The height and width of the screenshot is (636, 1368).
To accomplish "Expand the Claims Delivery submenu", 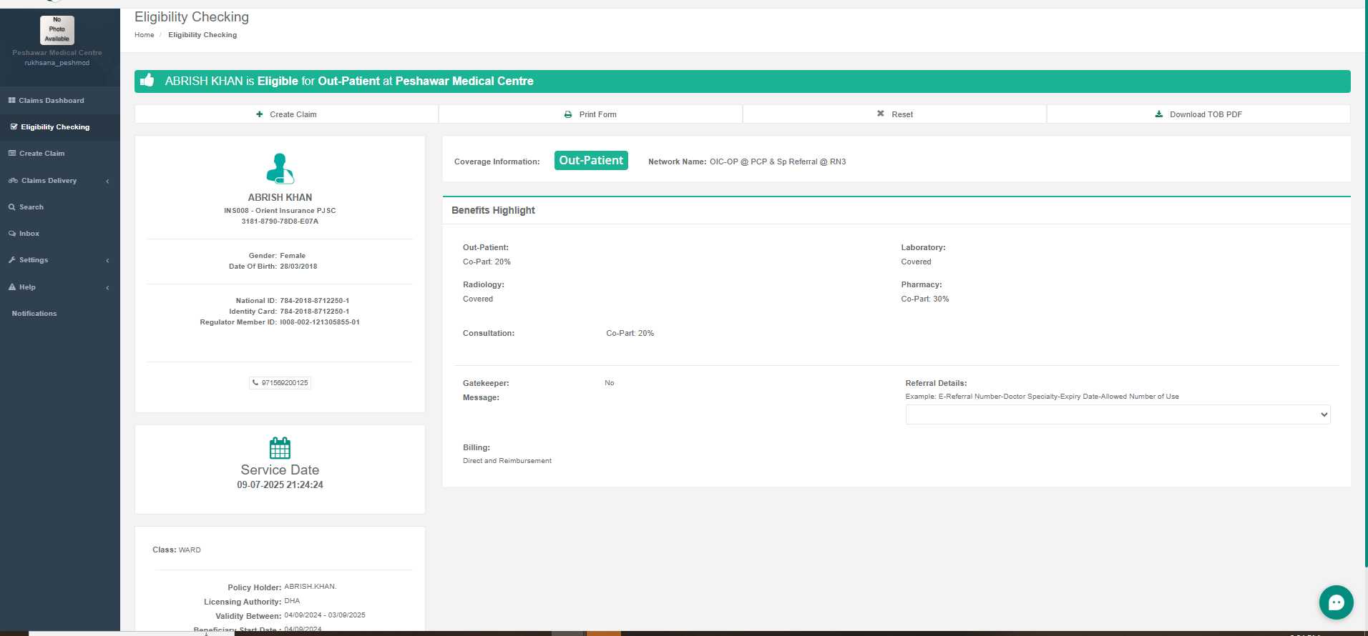I will coord(107,181).
